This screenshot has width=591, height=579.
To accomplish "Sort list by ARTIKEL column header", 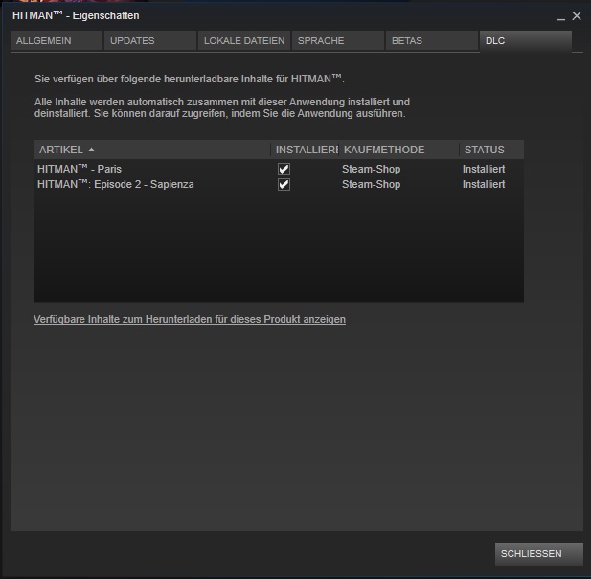I will click(x=152, y=150).
